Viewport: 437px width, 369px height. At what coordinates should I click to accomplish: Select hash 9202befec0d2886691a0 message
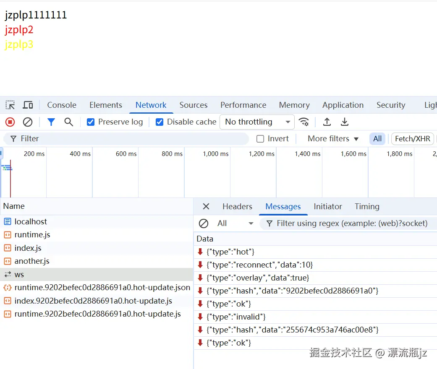pyautogui.click(x=316, y=291)
